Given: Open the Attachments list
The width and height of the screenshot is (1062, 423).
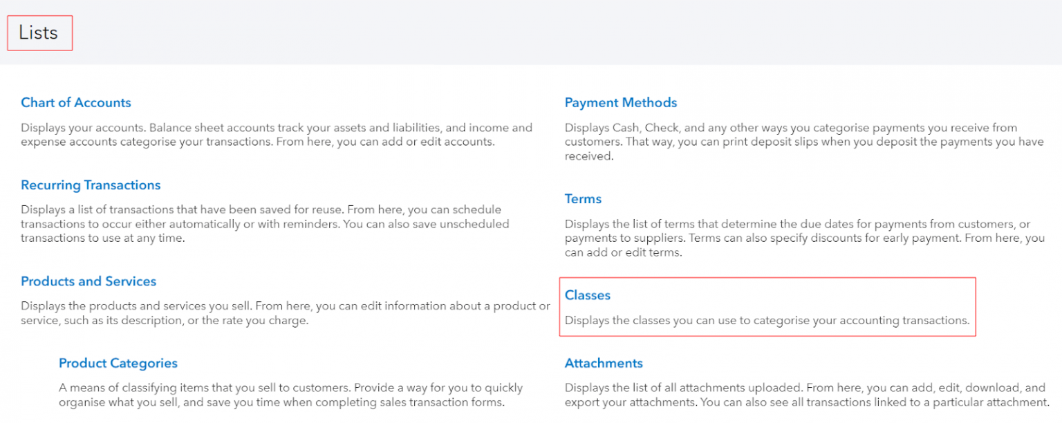Looking at the screenshot, I should (x=604, y=363).
